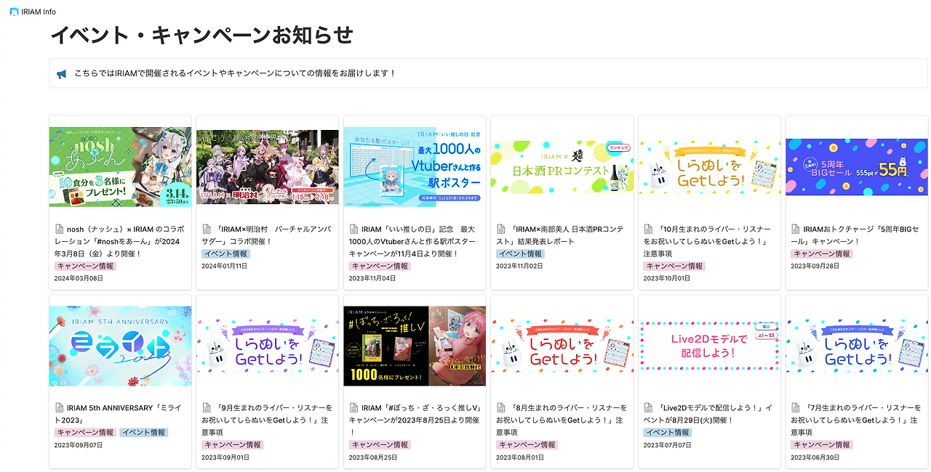The image size is (931, 472).
Task: Open the ぼっち・ざ・ろっく 推しV banner thumbnail
Action: pyautogui.click(x=415, y=346)
